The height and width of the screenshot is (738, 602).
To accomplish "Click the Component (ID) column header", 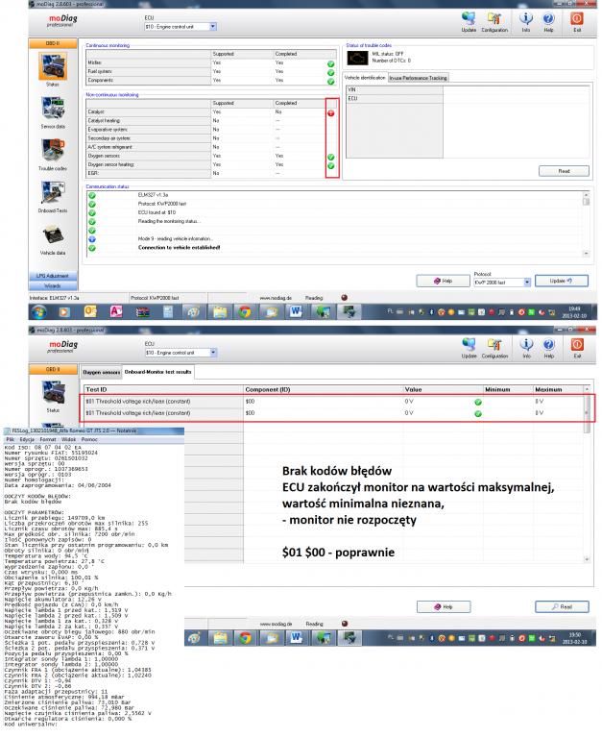I will click(x=324, y=390).
